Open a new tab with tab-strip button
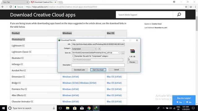 [61, 2]
